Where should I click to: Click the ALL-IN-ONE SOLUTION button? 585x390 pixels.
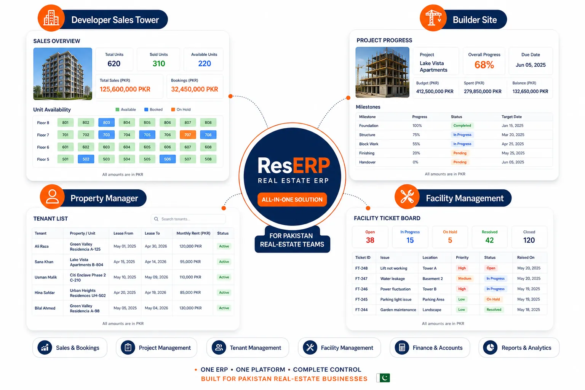(x=292, y=200)
